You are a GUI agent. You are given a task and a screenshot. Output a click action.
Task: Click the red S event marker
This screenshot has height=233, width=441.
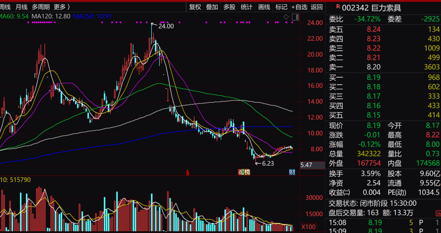click(x=188, y=173)
